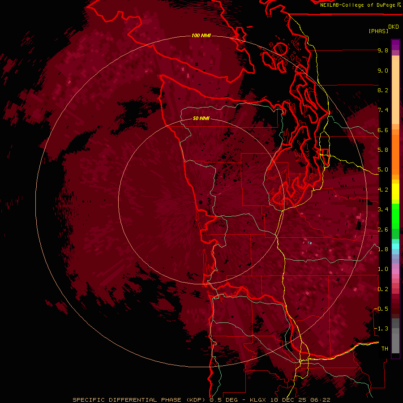The image size is (403, 403).
Task: Click the [PHAS] units label
Action: [x=378, y=31]
